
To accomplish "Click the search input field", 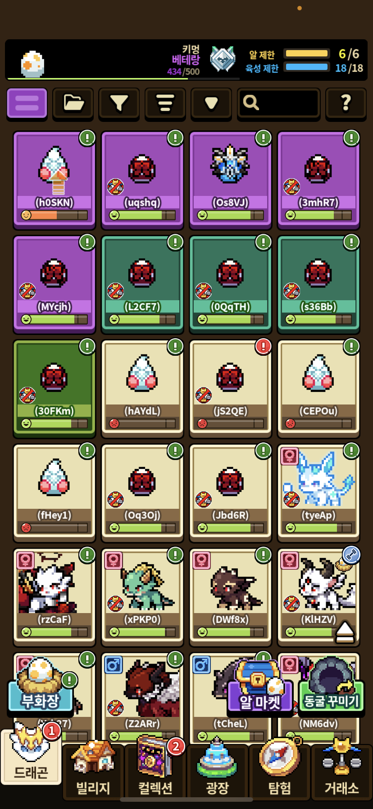I will pos(279,103).
